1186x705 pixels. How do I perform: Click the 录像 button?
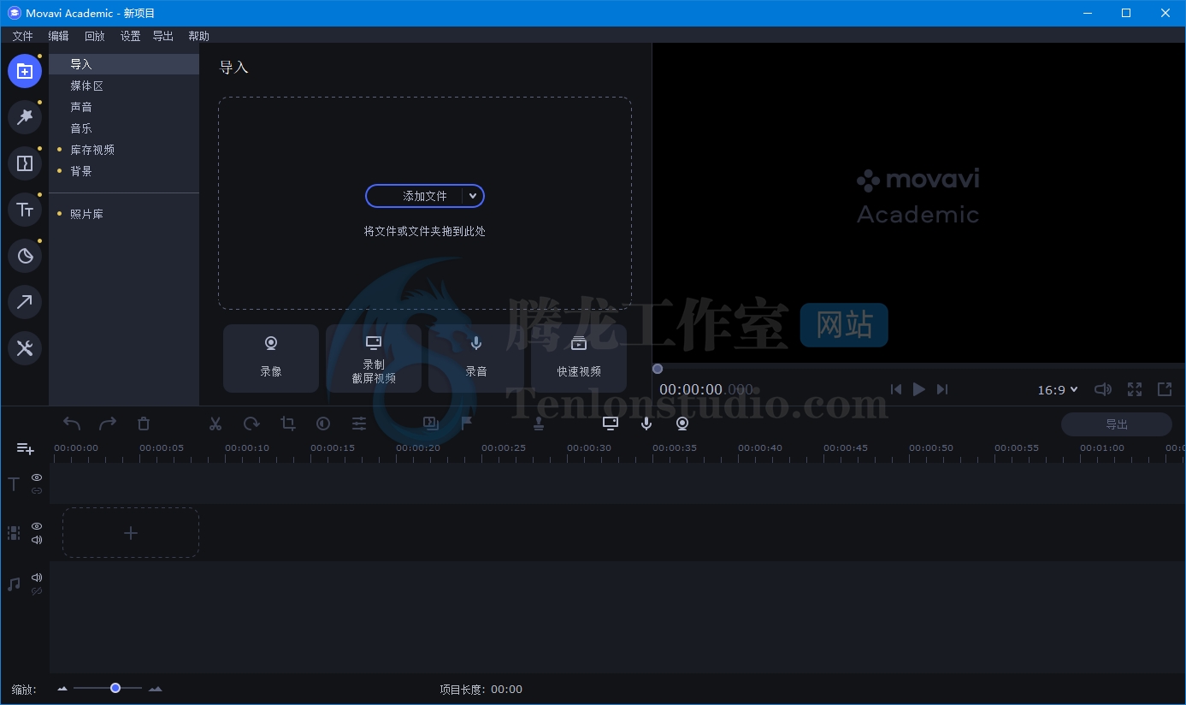pos(271,358)
